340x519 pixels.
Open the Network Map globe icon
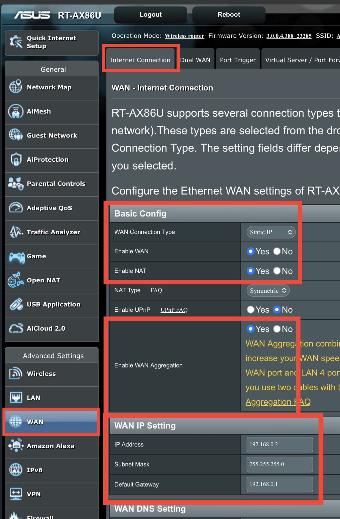point(16,87)
